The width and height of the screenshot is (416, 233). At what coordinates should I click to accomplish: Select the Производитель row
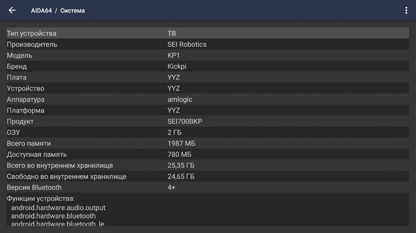point(207,44)
